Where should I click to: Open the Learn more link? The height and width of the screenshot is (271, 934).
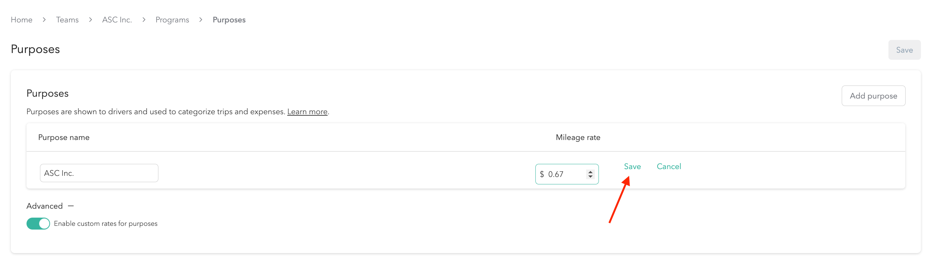pos(307,112)
